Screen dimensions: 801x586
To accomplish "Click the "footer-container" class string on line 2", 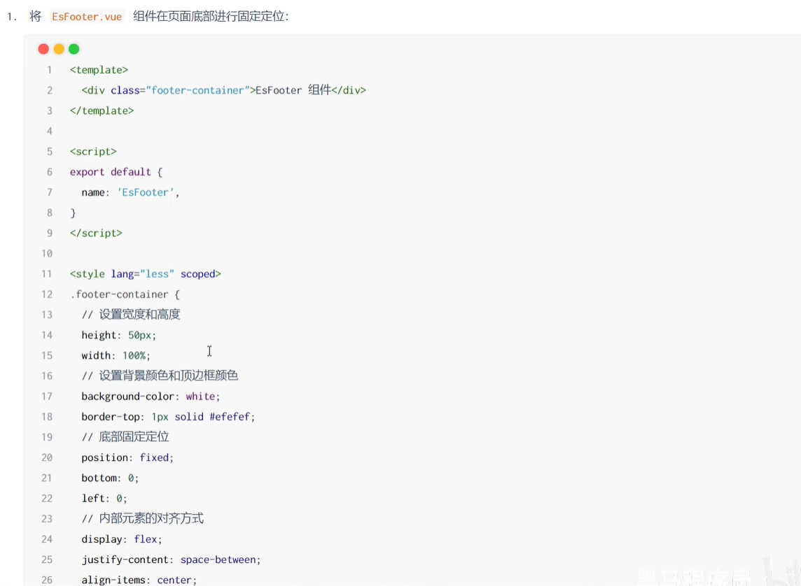I will click(197, 90).
